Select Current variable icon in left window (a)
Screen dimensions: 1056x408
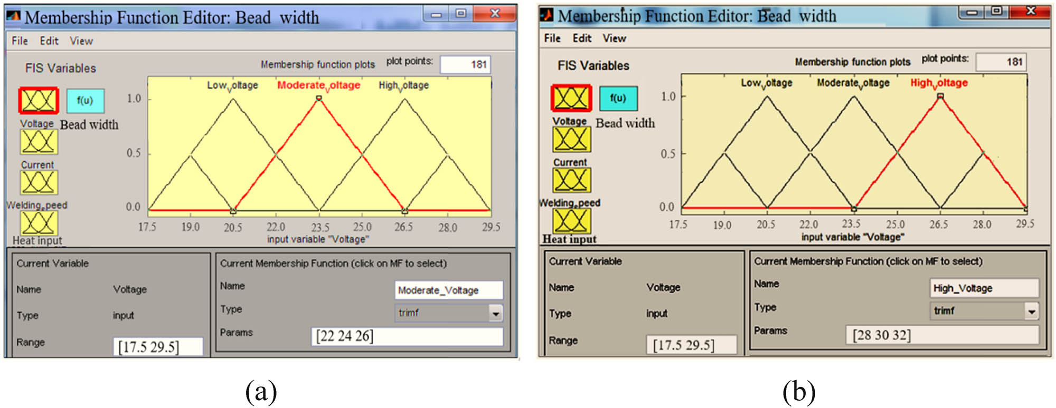coord(39,142)
